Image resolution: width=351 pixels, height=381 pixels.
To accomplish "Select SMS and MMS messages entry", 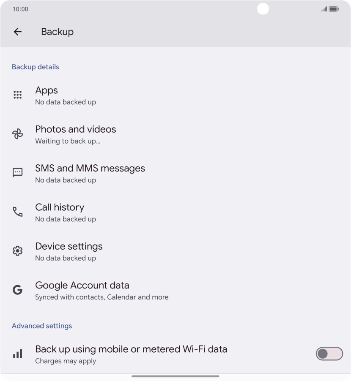I will (x=90, y=168).
